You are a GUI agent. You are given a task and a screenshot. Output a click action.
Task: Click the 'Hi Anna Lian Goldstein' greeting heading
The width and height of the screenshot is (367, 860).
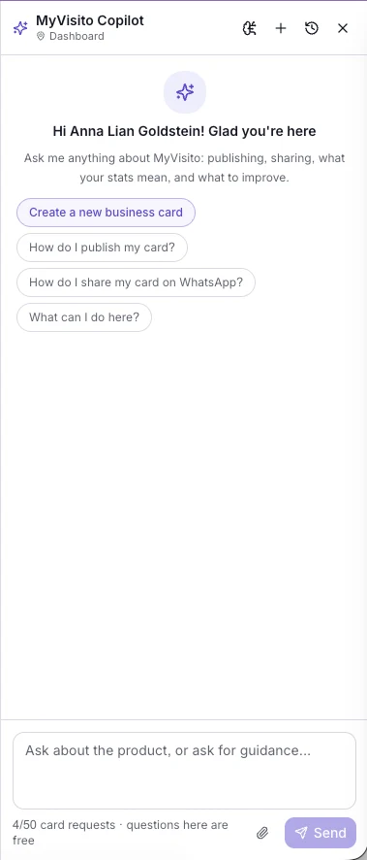click(184, 131)
